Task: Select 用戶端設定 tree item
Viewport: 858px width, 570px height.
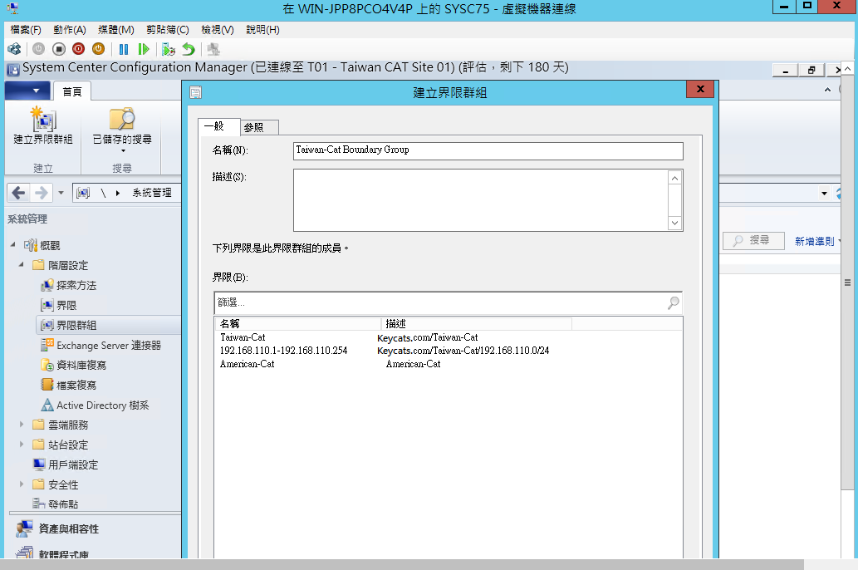Action: click(65, 464)
